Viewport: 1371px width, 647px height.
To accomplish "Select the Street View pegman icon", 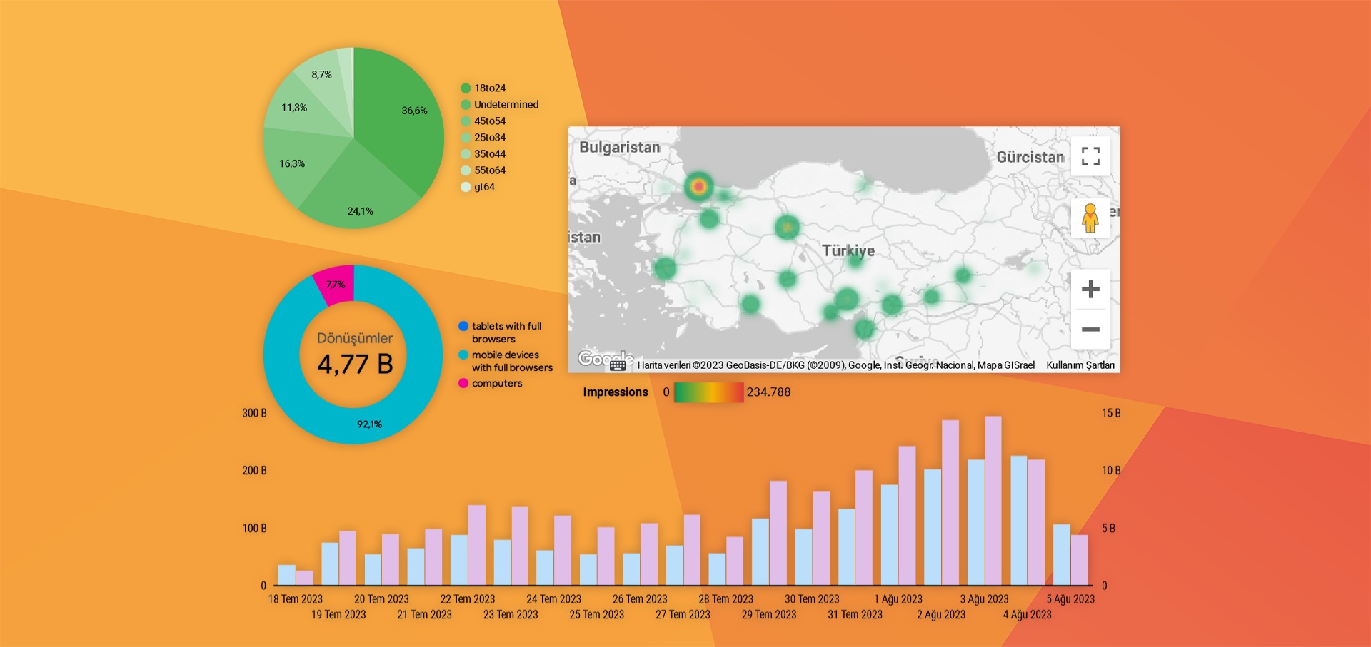I will click(x=1090, y=218).
